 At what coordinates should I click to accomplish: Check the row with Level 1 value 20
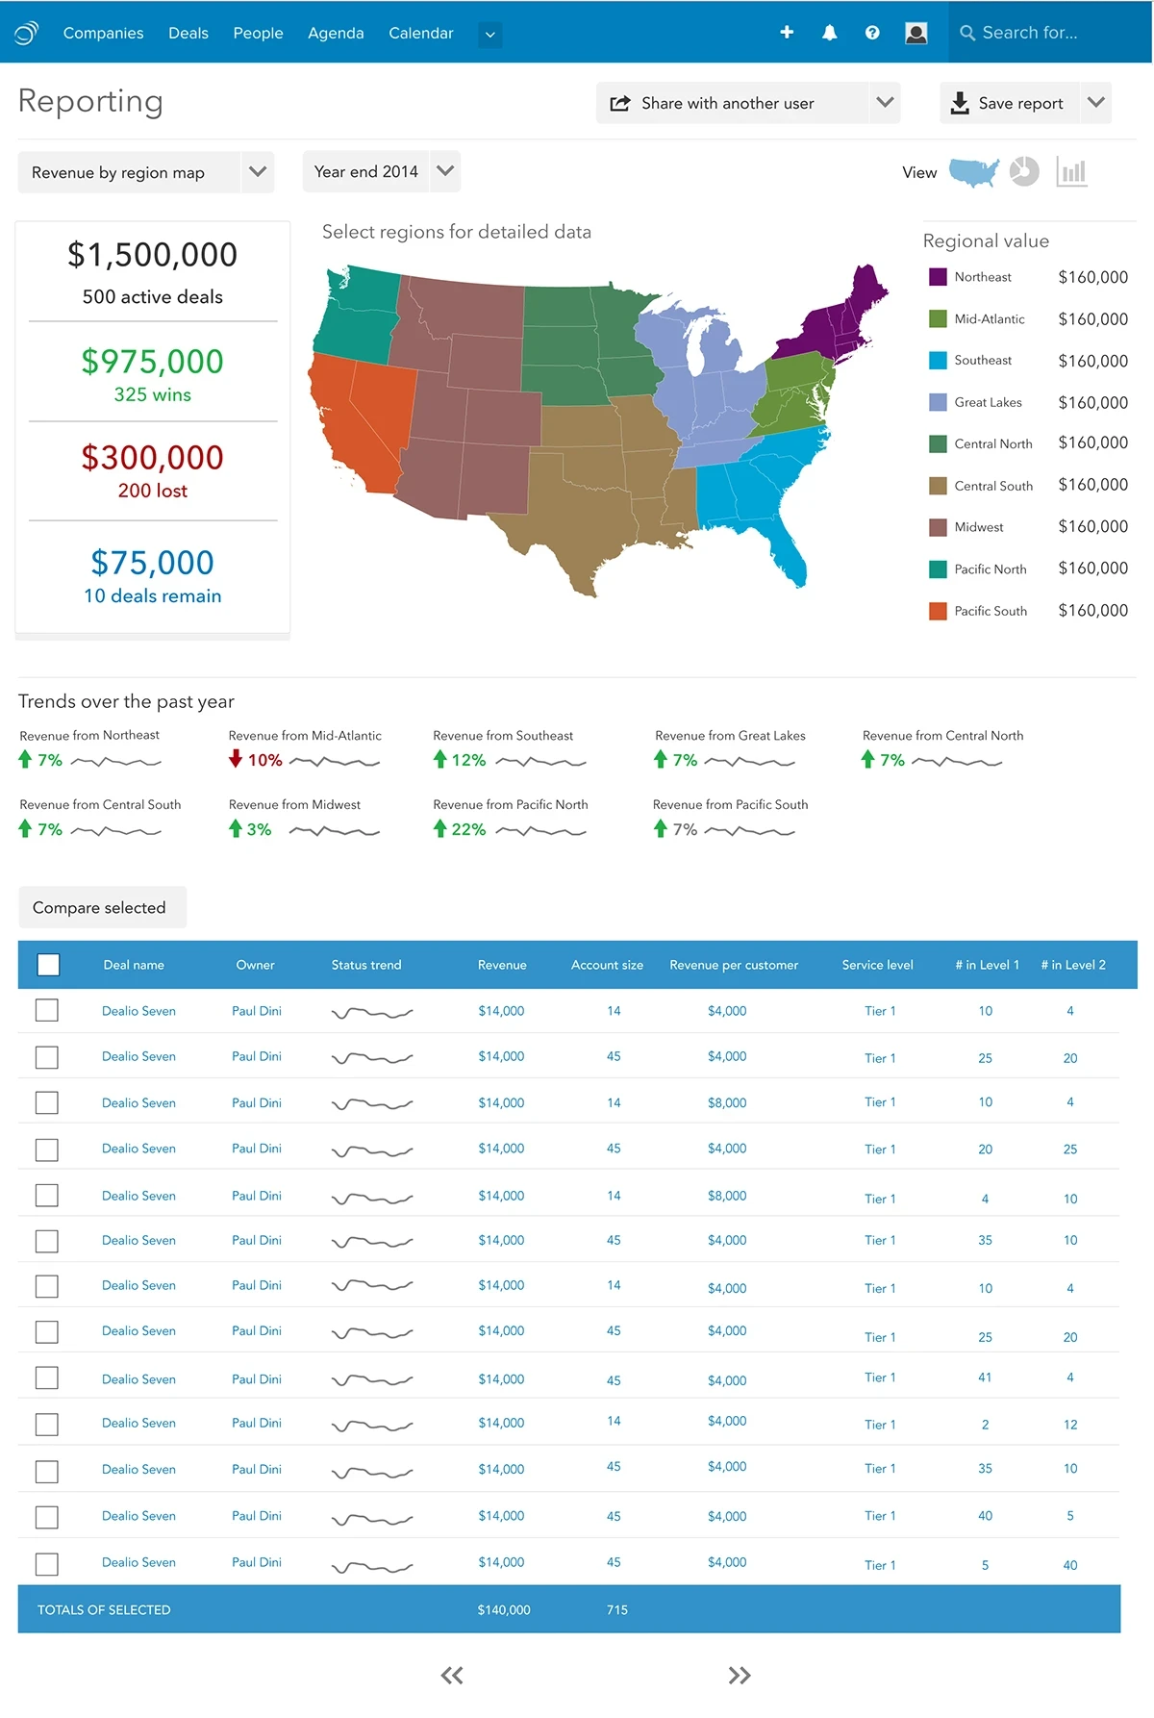pyautogui.click(x=46, y=1150)
